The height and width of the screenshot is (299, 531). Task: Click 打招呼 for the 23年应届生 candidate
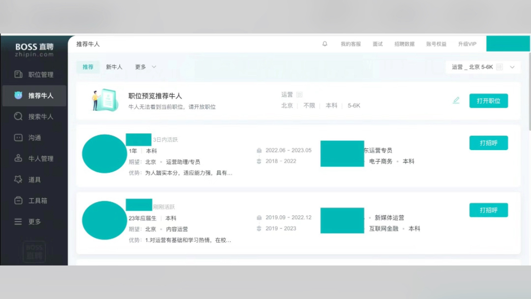pyautogui.click(x=488, y=209)
